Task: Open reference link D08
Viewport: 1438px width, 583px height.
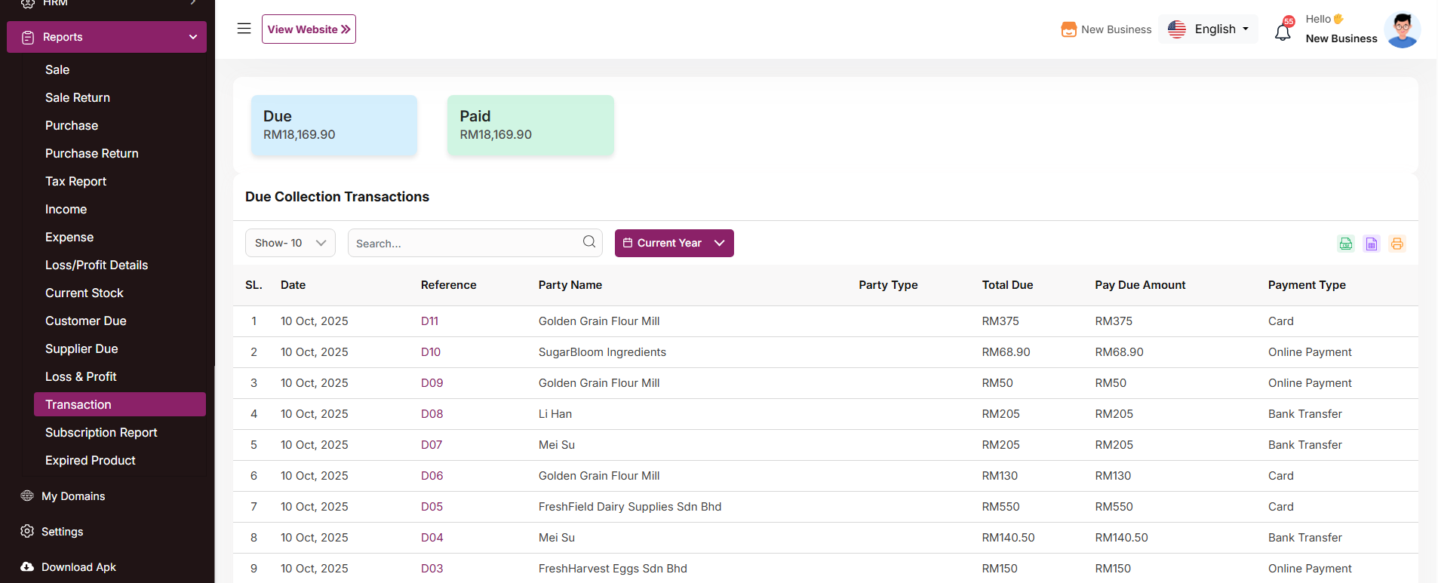Action: [432, 414]
